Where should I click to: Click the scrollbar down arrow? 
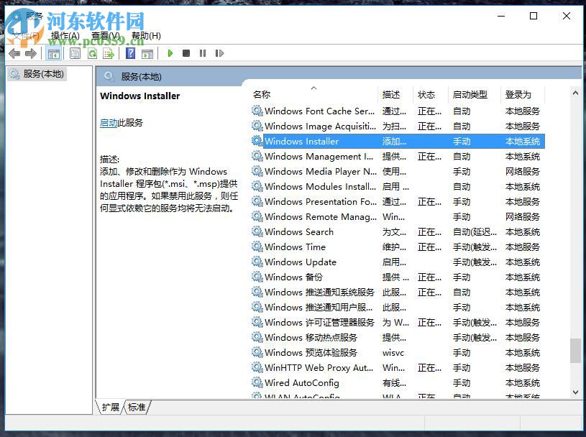pyautogui.click(x=574, y=392)
